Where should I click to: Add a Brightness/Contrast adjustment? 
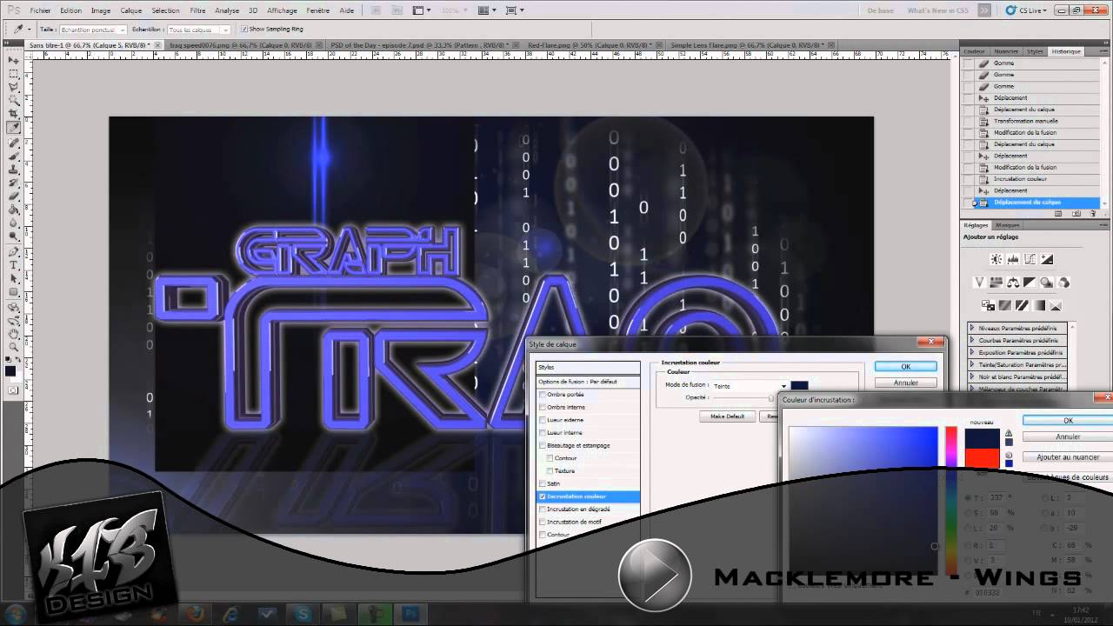[996, 259]
